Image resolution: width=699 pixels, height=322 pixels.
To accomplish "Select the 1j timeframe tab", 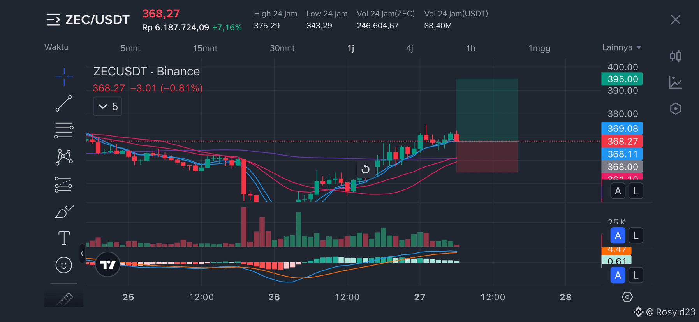I will click(x=351, y=48).
